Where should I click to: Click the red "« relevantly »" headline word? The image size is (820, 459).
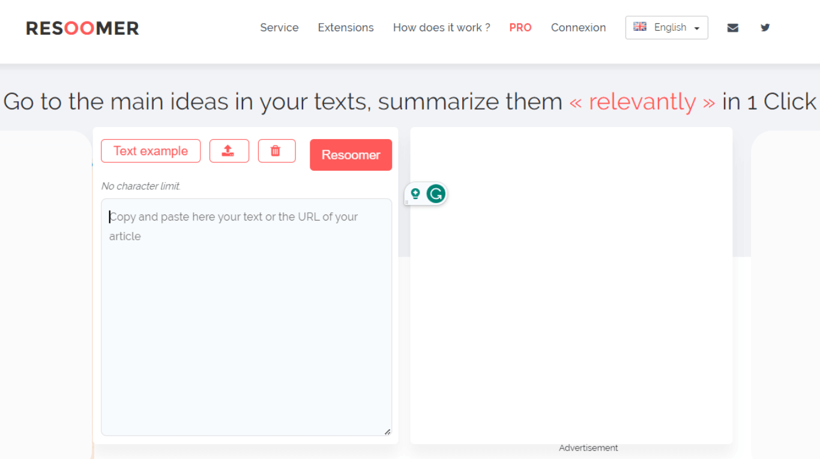point(642,102)
